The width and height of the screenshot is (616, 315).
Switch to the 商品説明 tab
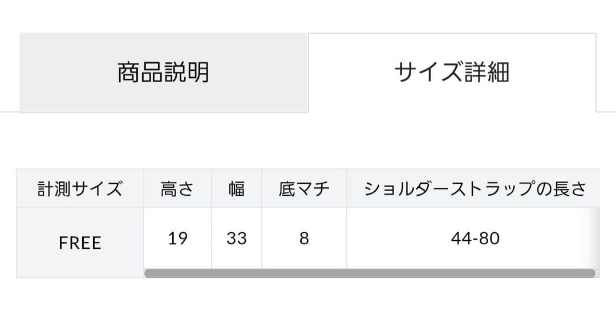164,72
